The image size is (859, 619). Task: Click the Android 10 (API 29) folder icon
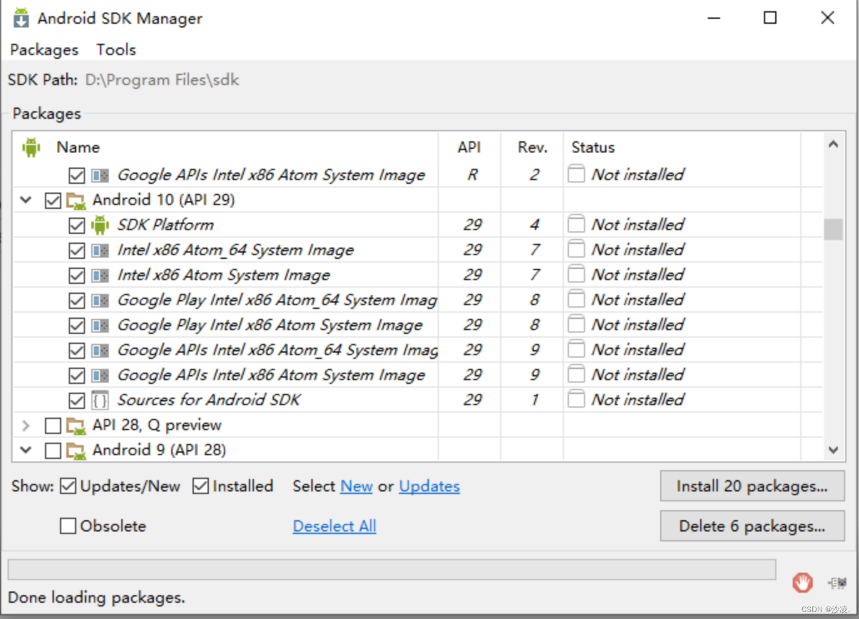[76, 201]
